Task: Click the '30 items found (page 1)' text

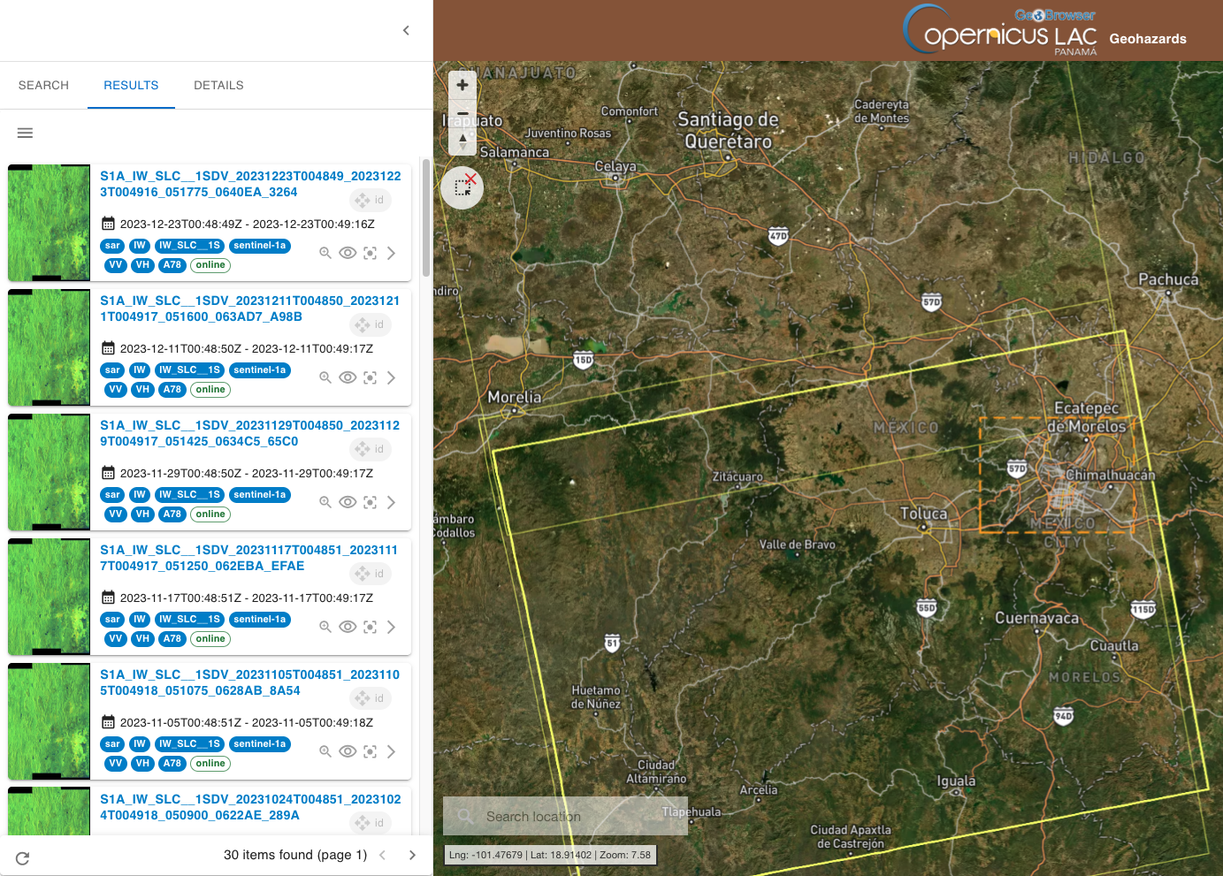Action: 295,855
